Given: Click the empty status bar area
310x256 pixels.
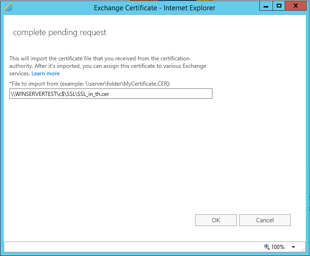Looking at the screenshot, I should 131,247.
